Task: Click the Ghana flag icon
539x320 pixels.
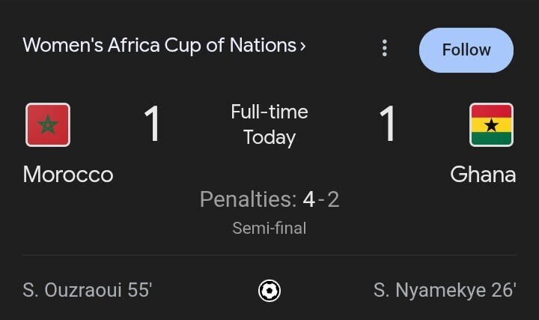Action: [x=491, y=125]
